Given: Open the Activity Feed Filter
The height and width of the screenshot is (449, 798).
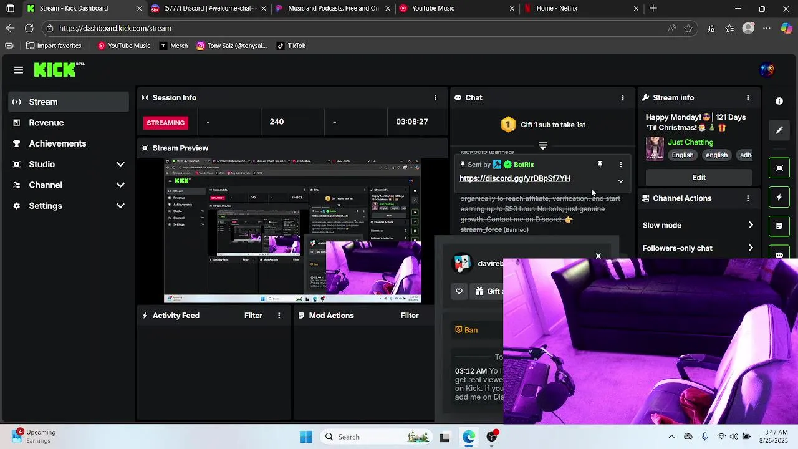Looking at the screenshot, I should (x=253, y=316).
